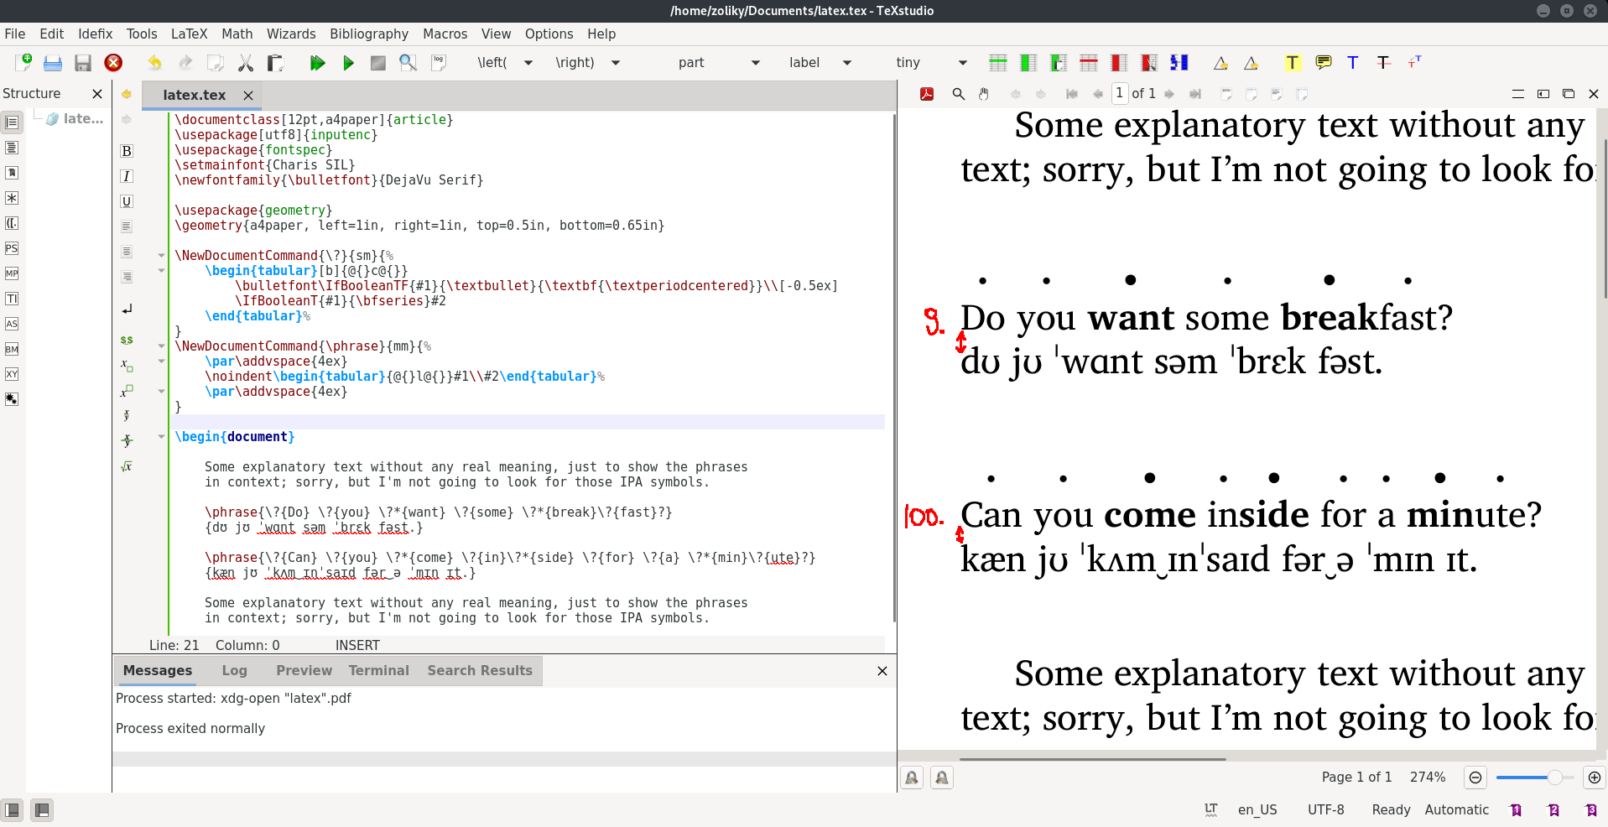The image size is (1608, 827).
Task: Paste from clipboard
Action: [275, 63]
